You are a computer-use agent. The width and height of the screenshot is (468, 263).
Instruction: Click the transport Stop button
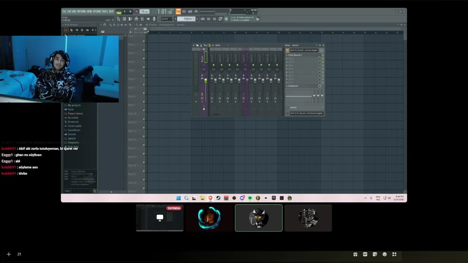click(x=130, y=11)
